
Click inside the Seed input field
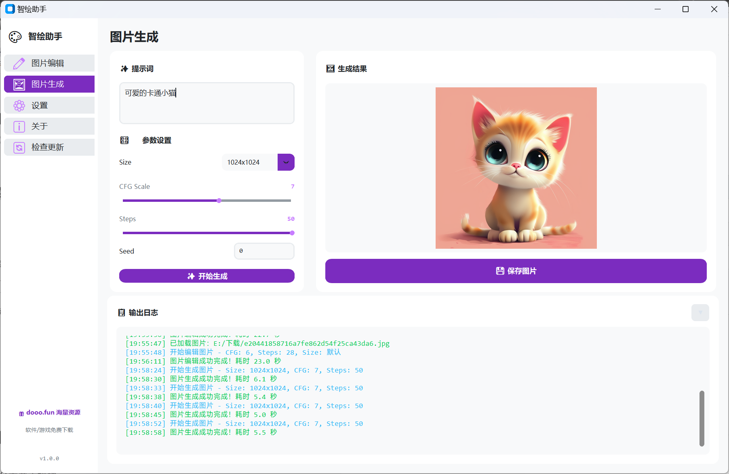pyautogui.click(x=264, y=251)
